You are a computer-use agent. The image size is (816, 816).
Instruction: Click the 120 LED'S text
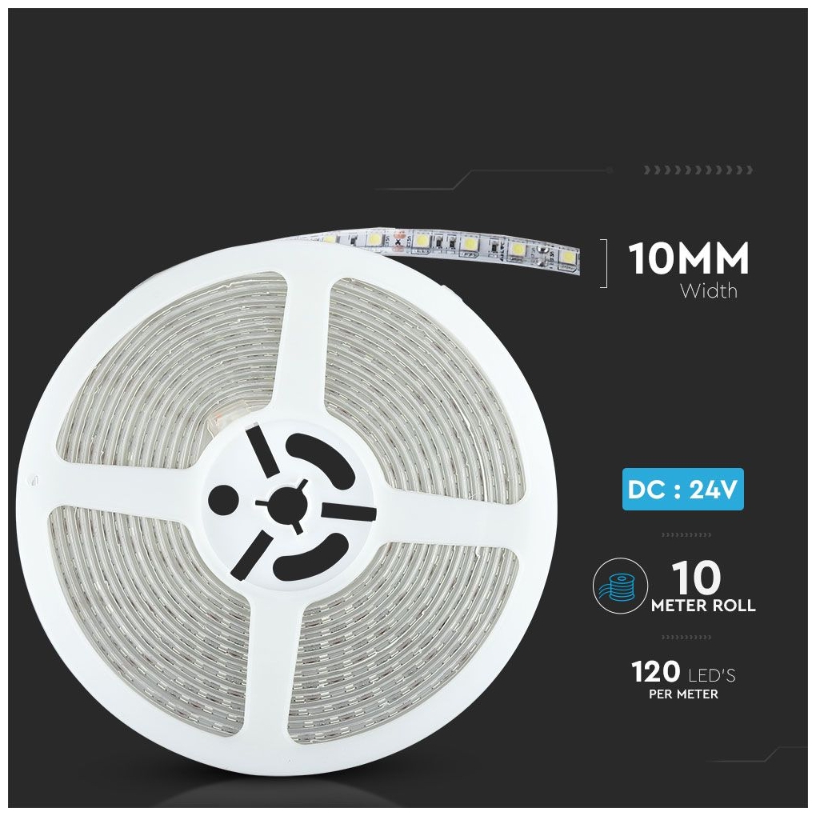[x=683, y=671]
